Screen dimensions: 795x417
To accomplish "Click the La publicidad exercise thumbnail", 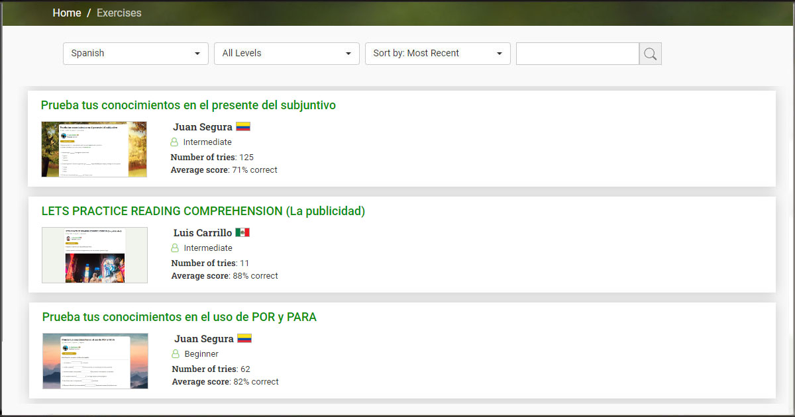I will [x=95, y=255].
